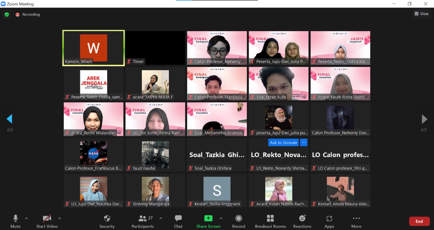
Task: Click the green Share Screen icon
Action: [x=208, y=219]
